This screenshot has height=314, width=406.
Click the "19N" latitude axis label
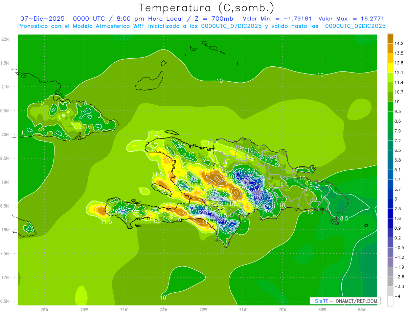coord(6,182)
